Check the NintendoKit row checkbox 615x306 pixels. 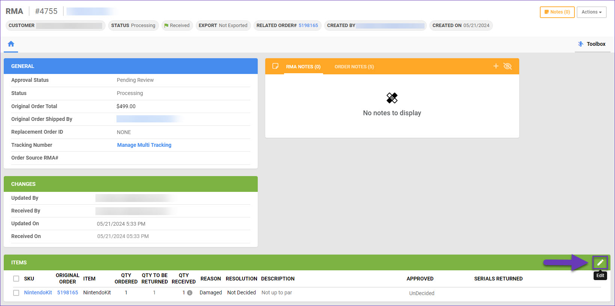tap(16, 293)
